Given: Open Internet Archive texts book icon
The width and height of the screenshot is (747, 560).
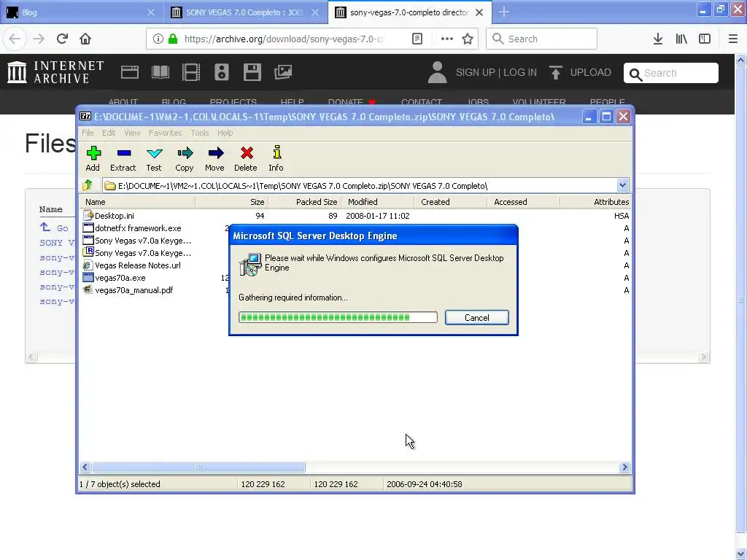Looking at the screenshot, I should pyautogui.click(x=160, y=72).
